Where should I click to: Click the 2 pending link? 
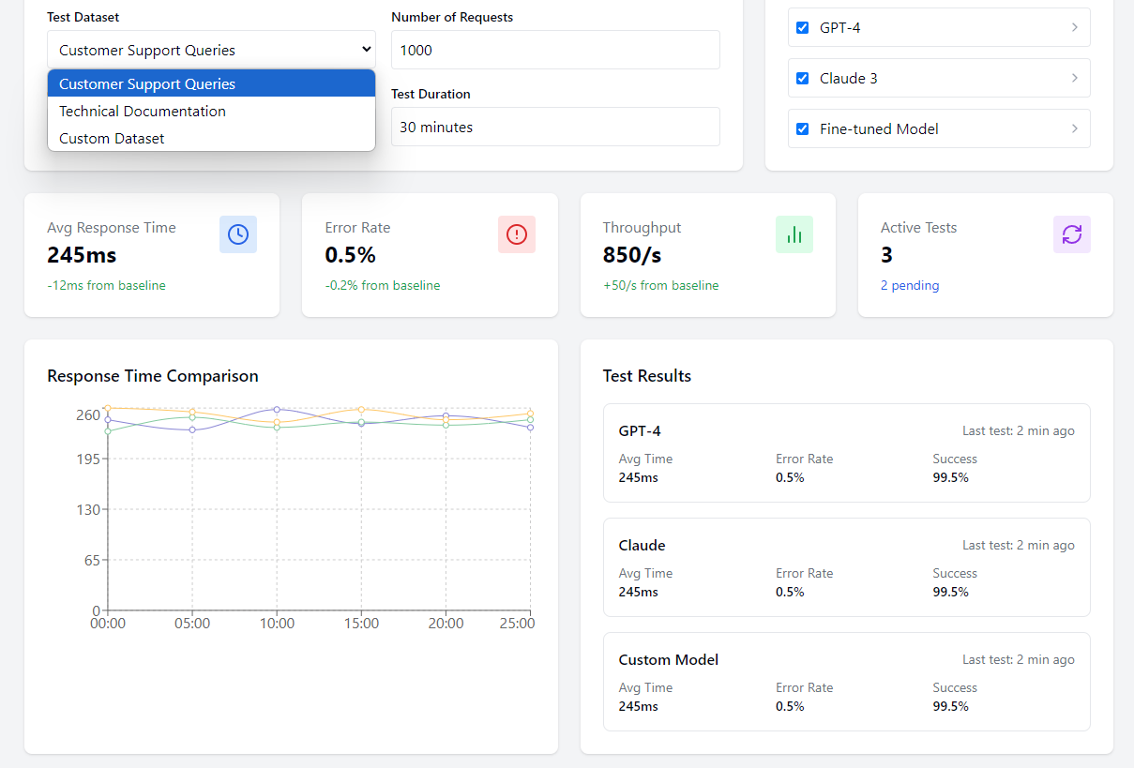coord(910,285)
